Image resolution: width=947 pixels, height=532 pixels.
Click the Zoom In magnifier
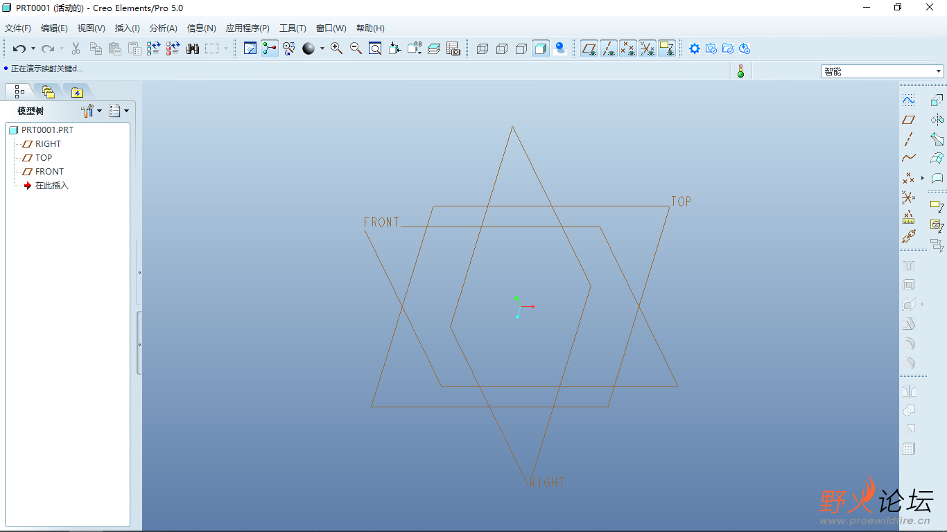pyautogui.click(x=337, y=48)
